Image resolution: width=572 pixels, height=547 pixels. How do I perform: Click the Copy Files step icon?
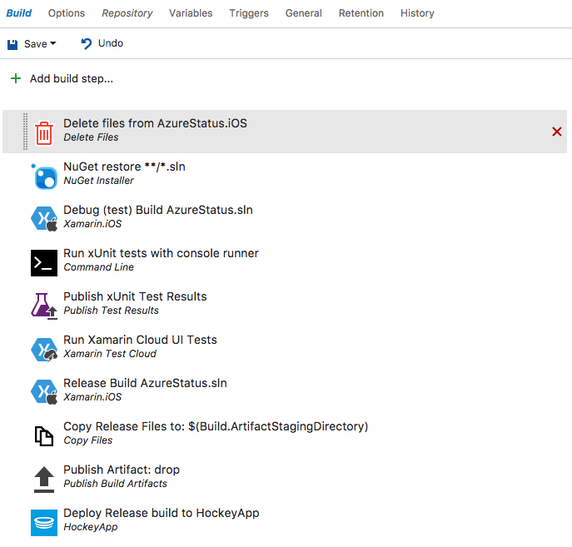pos(44,435)
